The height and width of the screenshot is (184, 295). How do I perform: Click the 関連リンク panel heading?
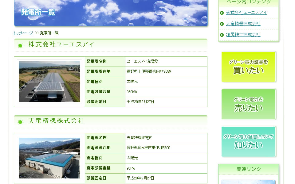[x=249, y=169]
